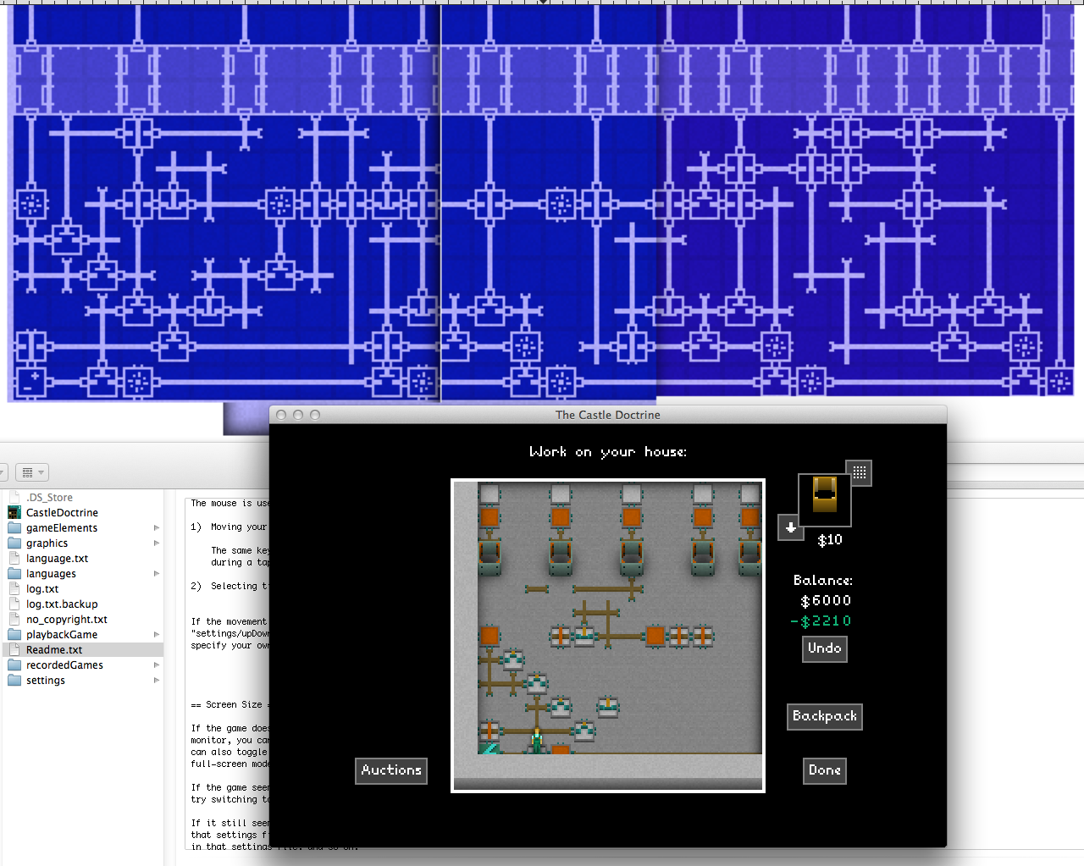Click the unwired switch tile standing alone on the floor

pos(607,706)
